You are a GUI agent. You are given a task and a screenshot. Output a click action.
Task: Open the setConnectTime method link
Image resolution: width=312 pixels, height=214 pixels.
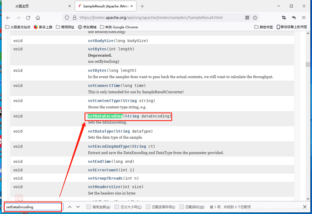tap(104, 86)
